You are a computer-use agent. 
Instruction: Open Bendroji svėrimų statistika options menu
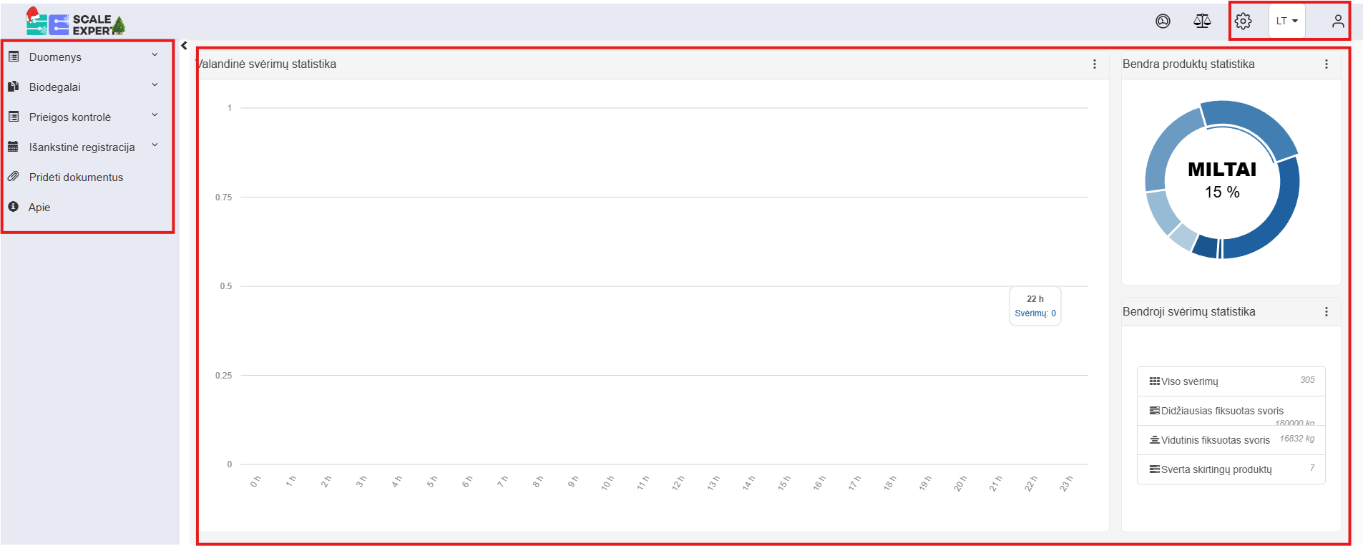(x=1327, y=312)
